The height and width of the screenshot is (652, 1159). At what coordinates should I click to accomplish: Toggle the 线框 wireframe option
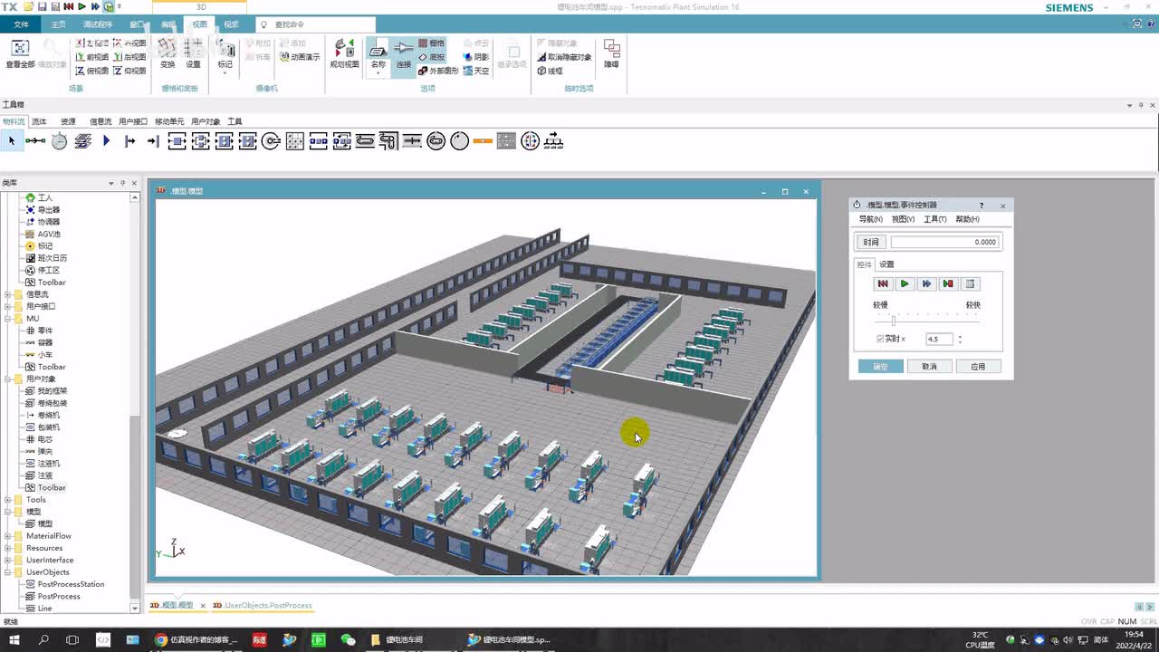550,71
